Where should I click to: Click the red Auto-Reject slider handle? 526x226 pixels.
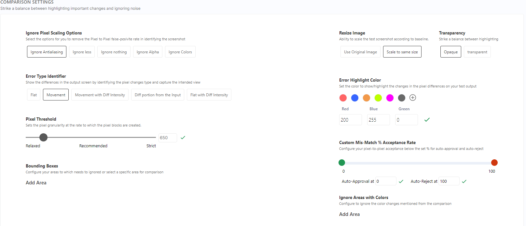tap(494, 163)
